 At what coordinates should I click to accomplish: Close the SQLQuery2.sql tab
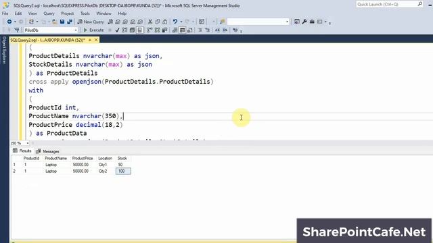pyautogui.click(x=96, y=40)
